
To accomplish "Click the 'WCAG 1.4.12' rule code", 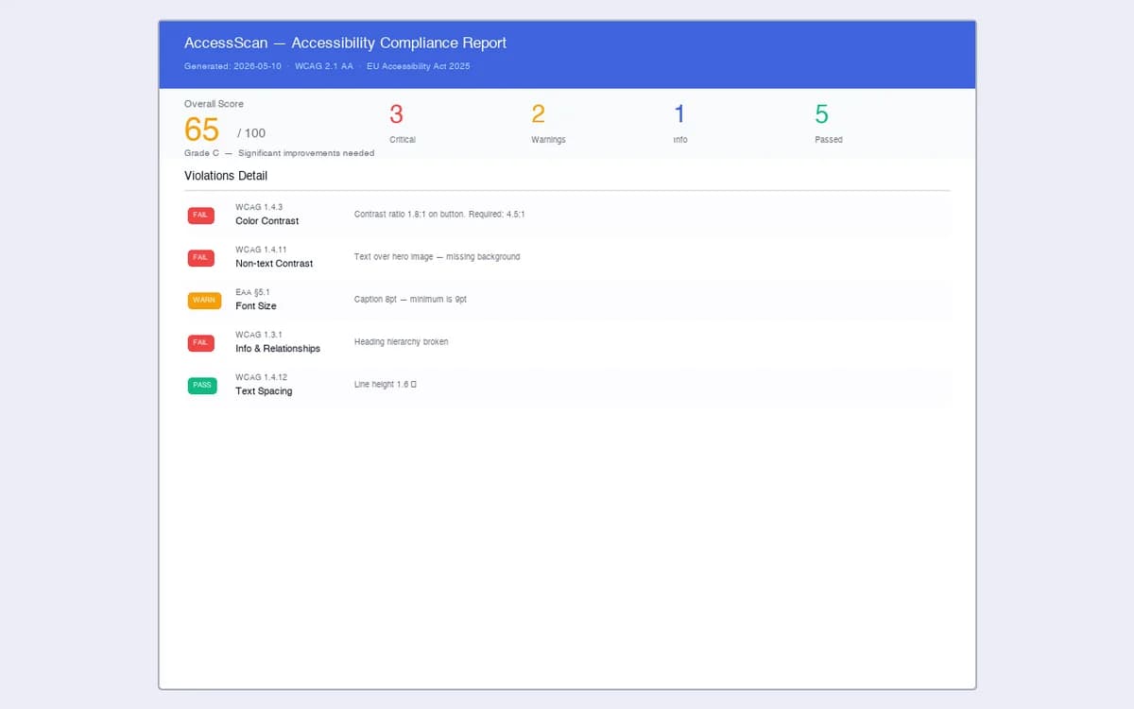I will point(261,377).
